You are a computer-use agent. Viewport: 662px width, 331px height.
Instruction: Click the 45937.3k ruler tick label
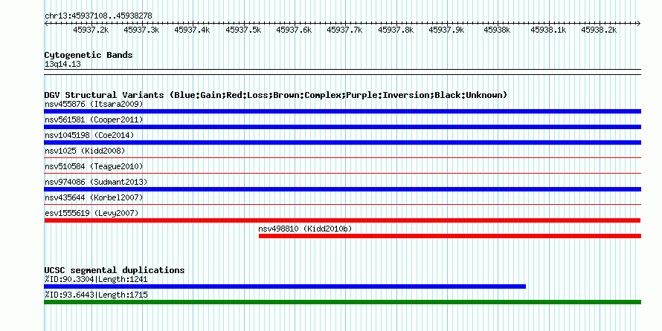[x=141, y=30]
